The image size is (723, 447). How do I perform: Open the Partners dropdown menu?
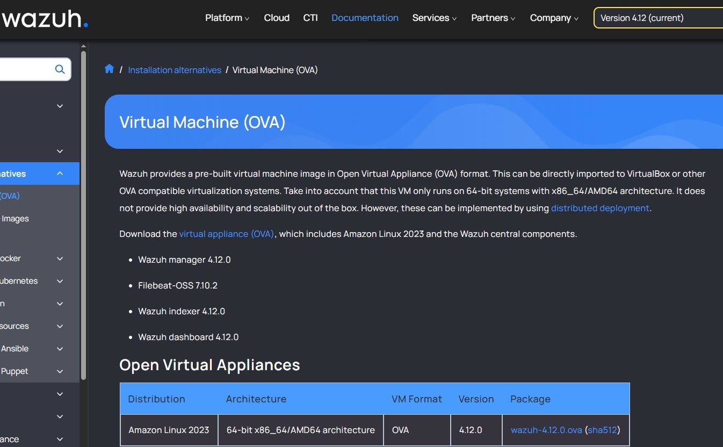coord(493,18)
